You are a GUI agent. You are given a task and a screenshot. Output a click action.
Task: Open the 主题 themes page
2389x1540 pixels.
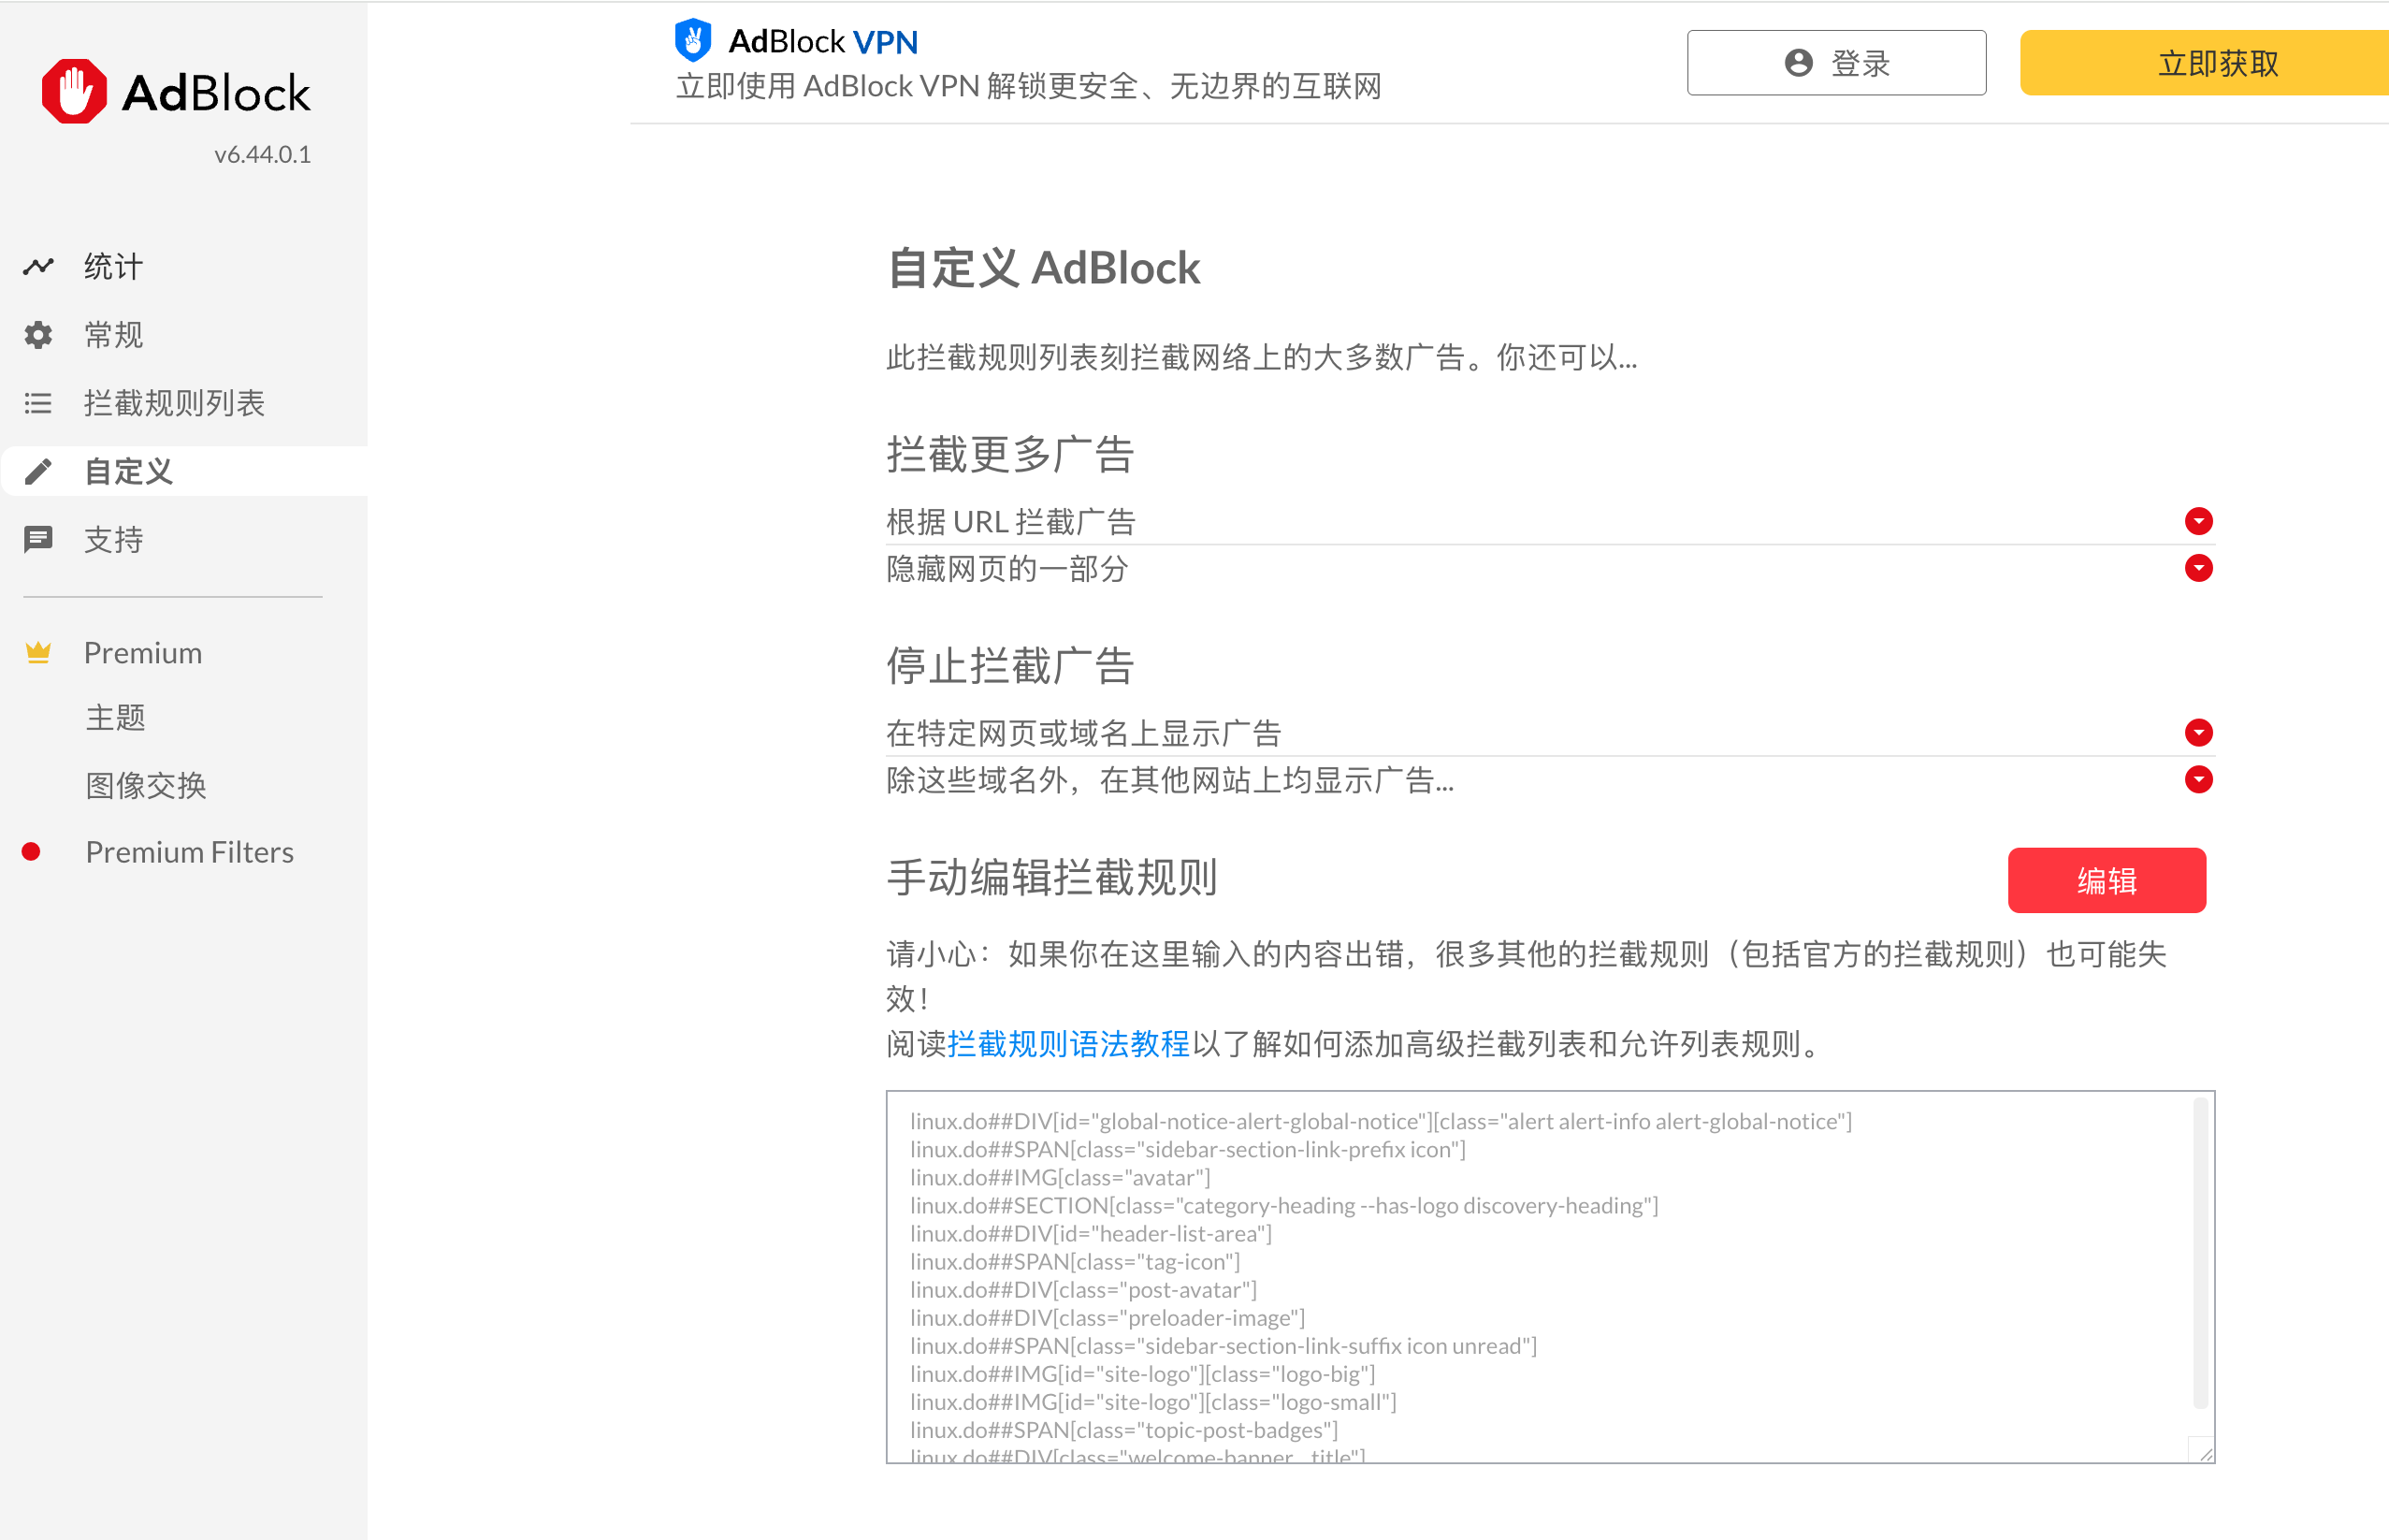click(116, 717)
